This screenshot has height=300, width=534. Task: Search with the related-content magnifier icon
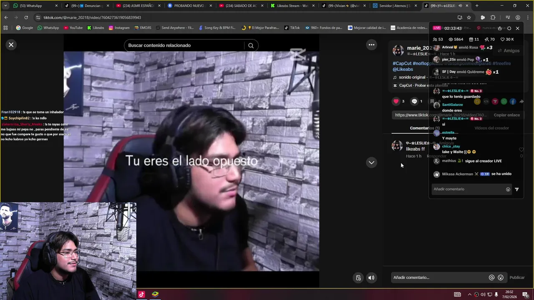251,45
